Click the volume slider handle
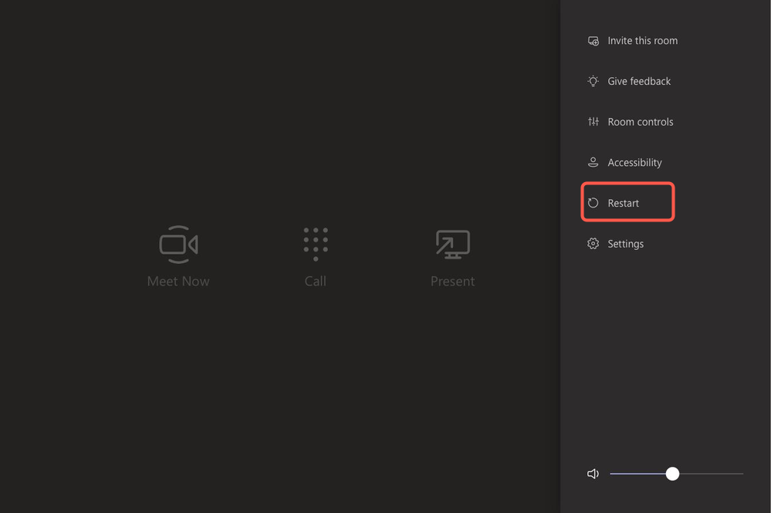This screenshot has height=513, width=771. 672,474
